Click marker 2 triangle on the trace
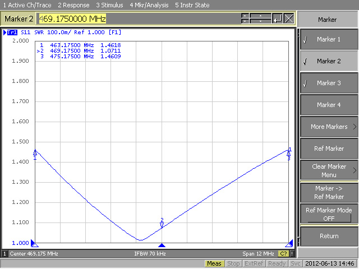The height and width of the screenshot is (269, 359). tap(162, 225)
